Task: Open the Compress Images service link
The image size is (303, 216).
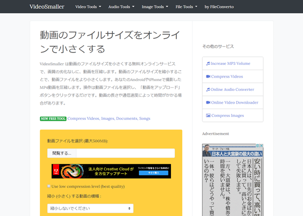Action: click(228, 115)
